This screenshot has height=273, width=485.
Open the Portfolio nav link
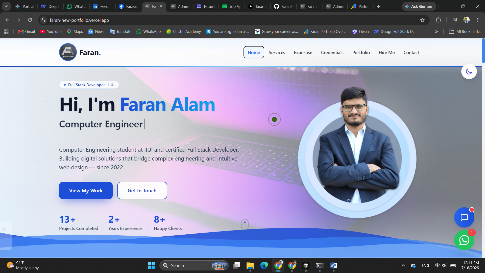pyautogui.click(x=361, y=52)
